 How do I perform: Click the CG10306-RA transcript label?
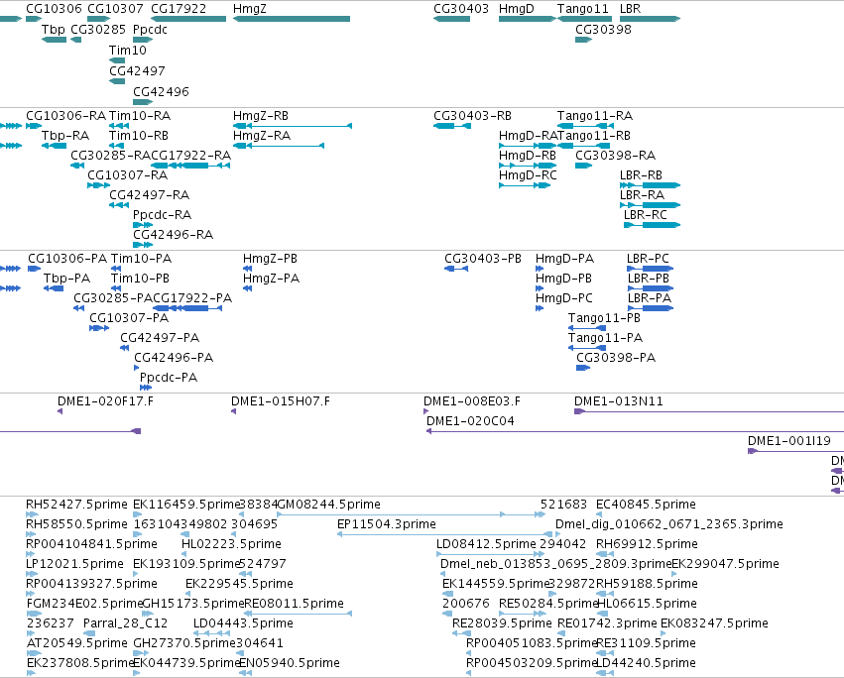[x=65, y=116]
